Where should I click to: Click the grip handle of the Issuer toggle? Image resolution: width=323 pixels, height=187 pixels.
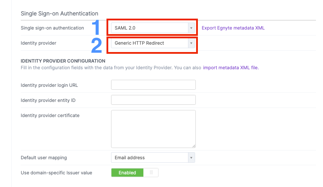click(151, 172)
